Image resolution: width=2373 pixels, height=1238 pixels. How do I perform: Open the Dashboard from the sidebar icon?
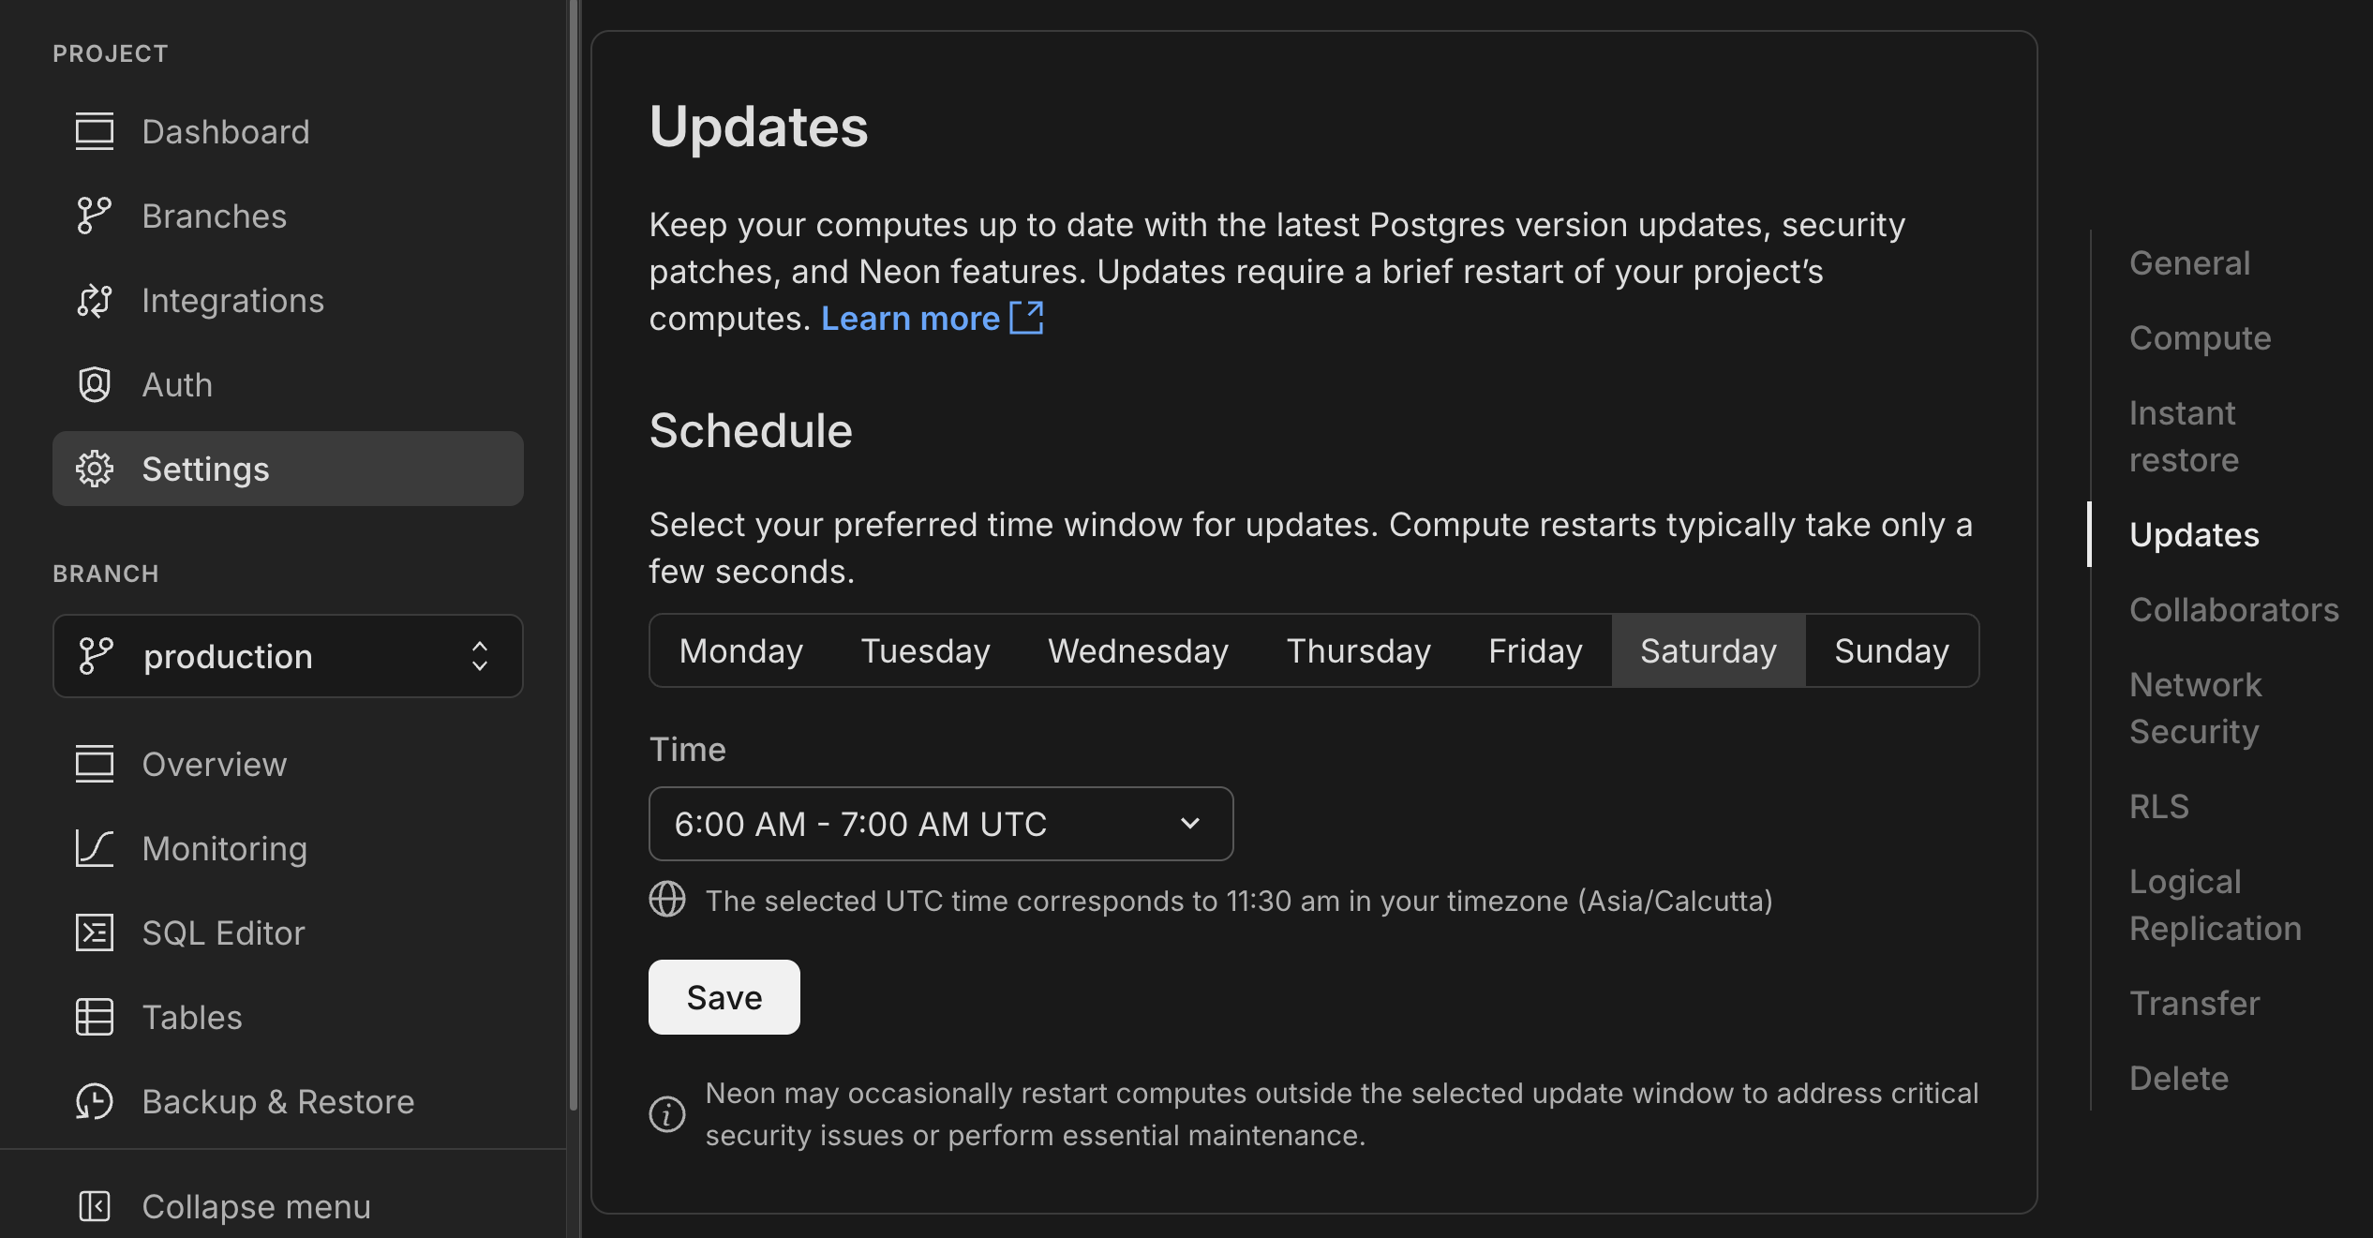point(95,131)
